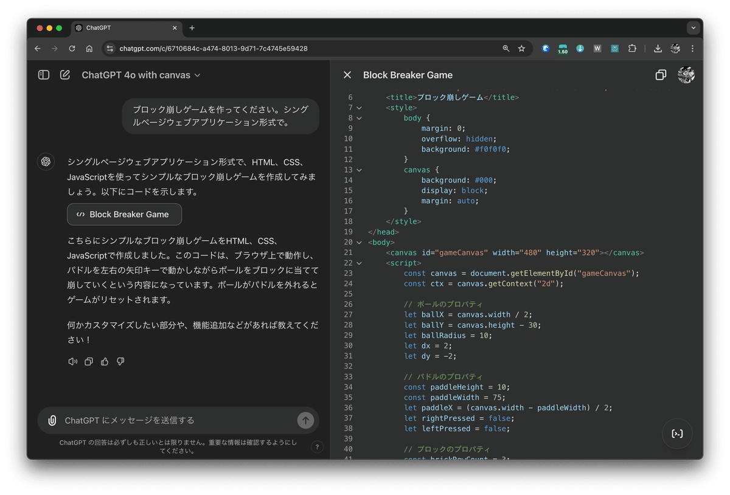Open a new browser tab
730x495 pixels.
tap(192, 28)
